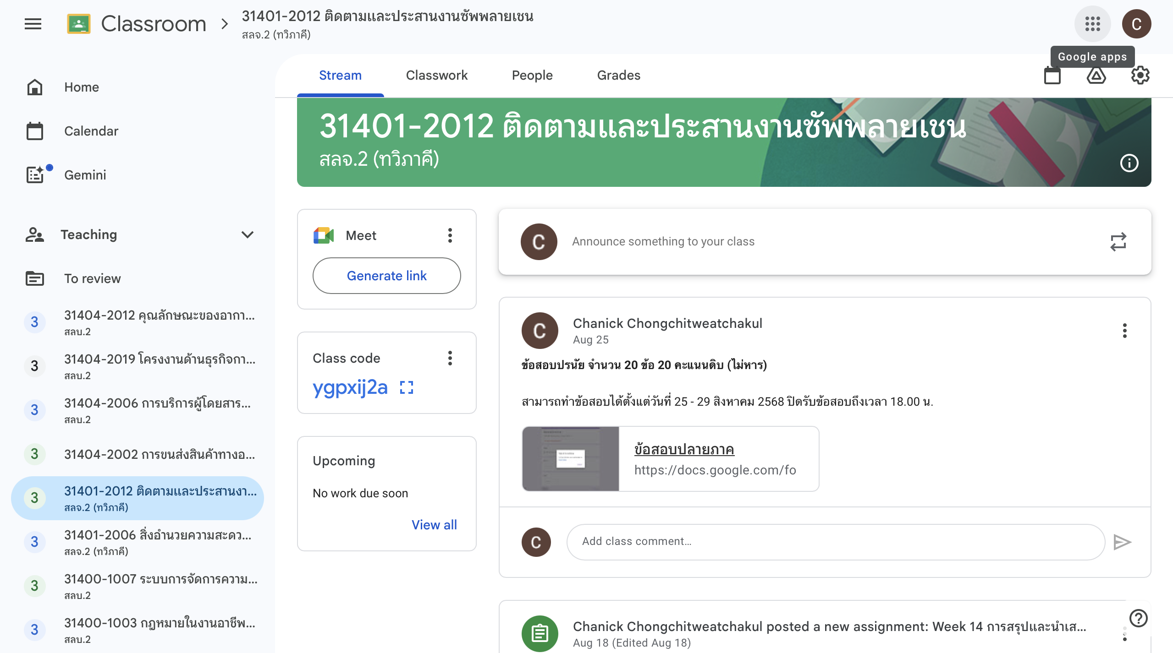
Task: Open the form attachment thumbnail
Action: click(570, 459)
